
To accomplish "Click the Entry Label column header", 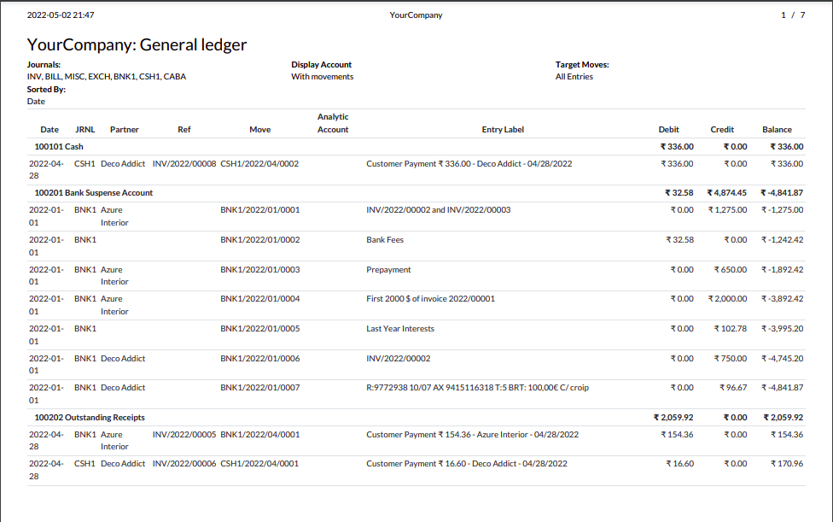I will pos(503,130).
